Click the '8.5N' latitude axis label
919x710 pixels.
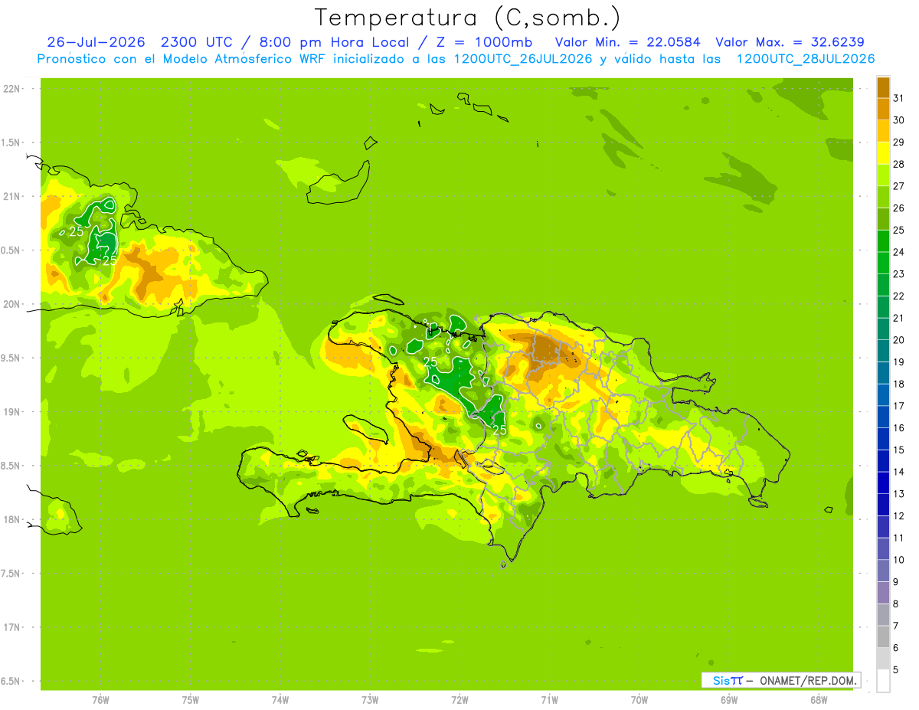11,466
